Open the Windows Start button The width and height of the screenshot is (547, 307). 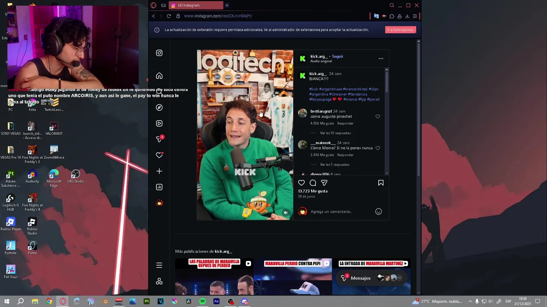tap(7, 301)
